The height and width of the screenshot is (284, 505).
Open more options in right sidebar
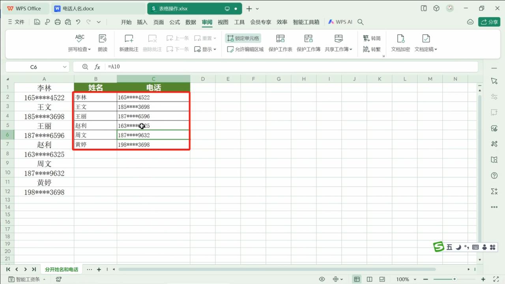[x=494, y=207]
